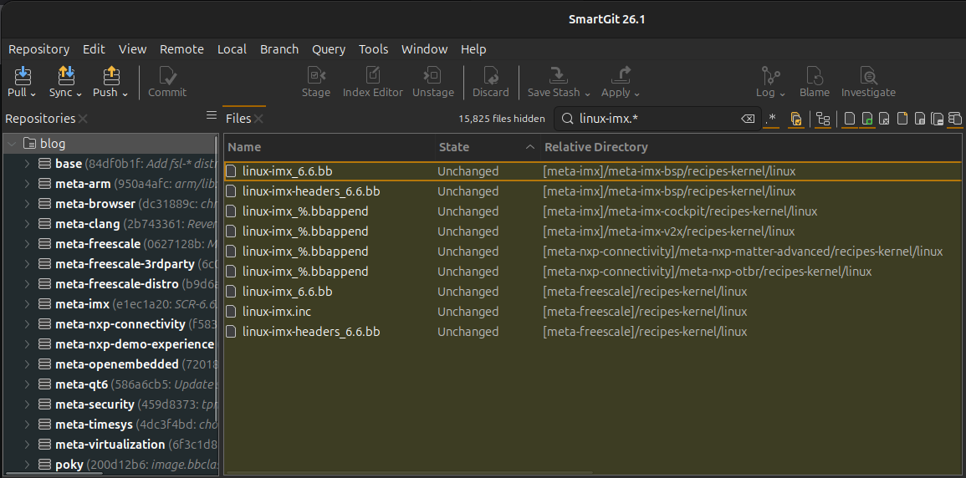Toggle show ignored files (x page icon)
The height and width of the screenshot is (478, 966).
pos(885,119)
